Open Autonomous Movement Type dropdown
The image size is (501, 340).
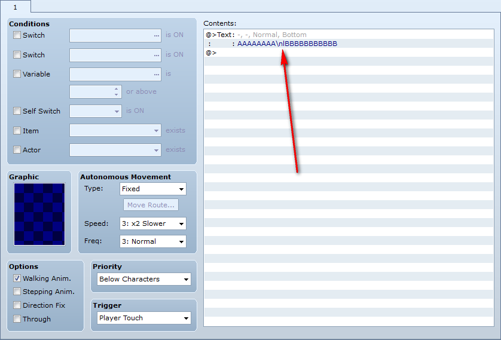(x=152, y=189)
